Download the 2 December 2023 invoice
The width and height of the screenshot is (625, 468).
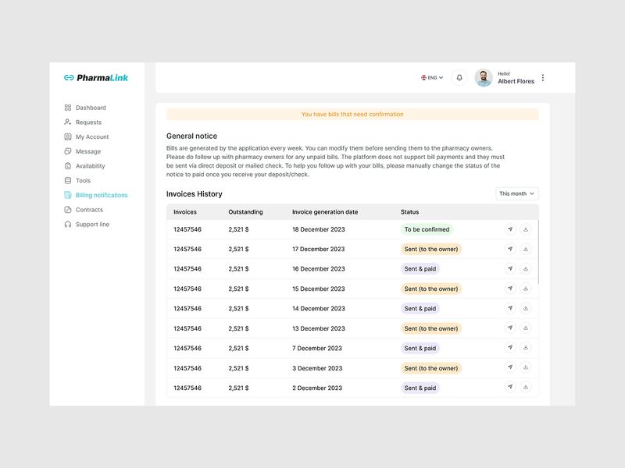coord(526,387)
